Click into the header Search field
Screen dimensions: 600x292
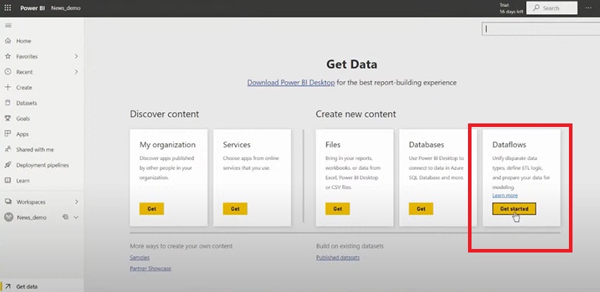[x=552, y=8]
